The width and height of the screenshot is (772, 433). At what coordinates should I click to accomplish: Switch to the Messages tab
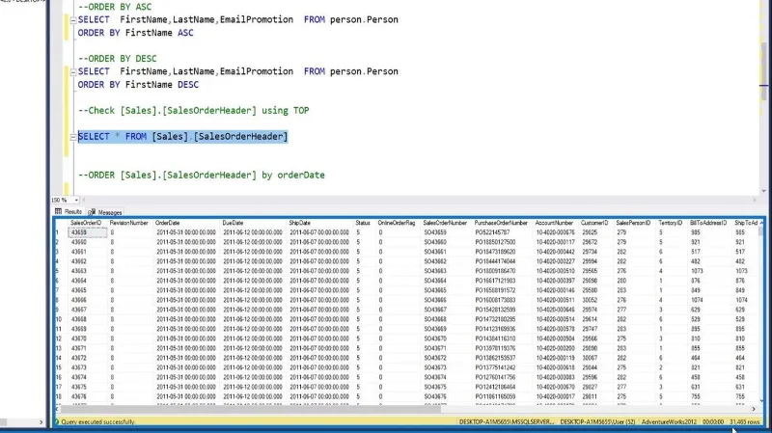[105, 212]
